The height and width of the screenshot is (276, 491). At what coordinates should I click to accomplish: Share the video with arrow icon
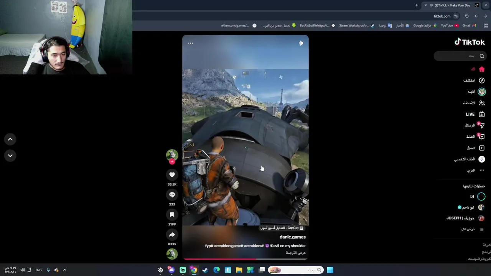click(172, 235)
